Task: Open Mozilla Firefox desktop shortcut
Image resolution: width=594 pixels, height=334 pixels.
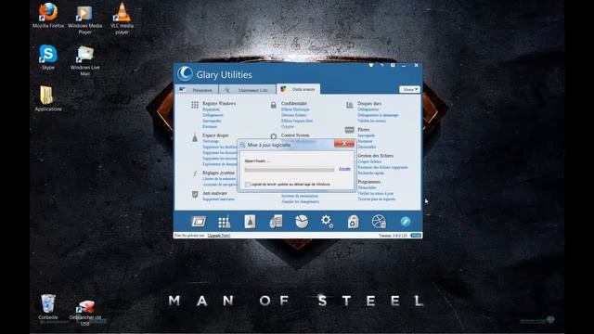Action: (48, 16)
